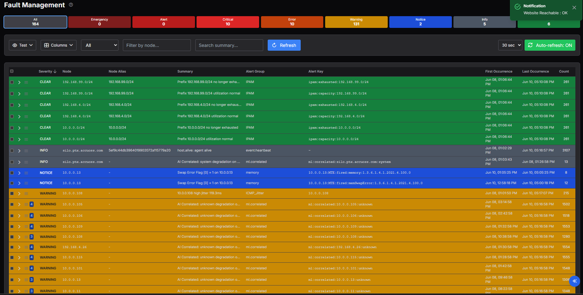Select the checkbox for the ipam:capacity:192.168.99.0/24 row
This screenshot has width=583, height=295.
point(12,94)
